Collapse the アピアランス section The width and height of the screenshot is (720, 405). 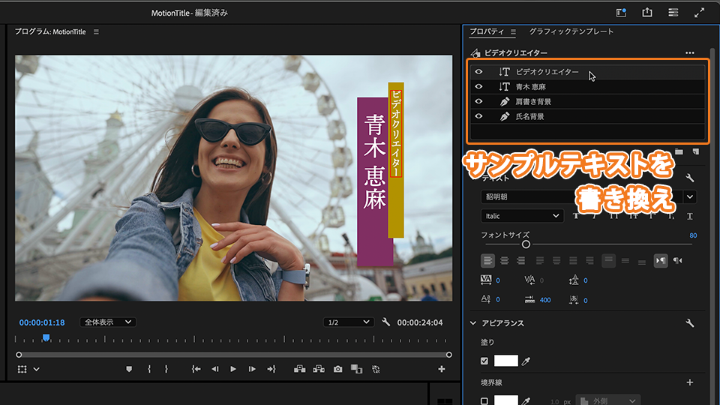pyautogui.click(x=473, y=323)
